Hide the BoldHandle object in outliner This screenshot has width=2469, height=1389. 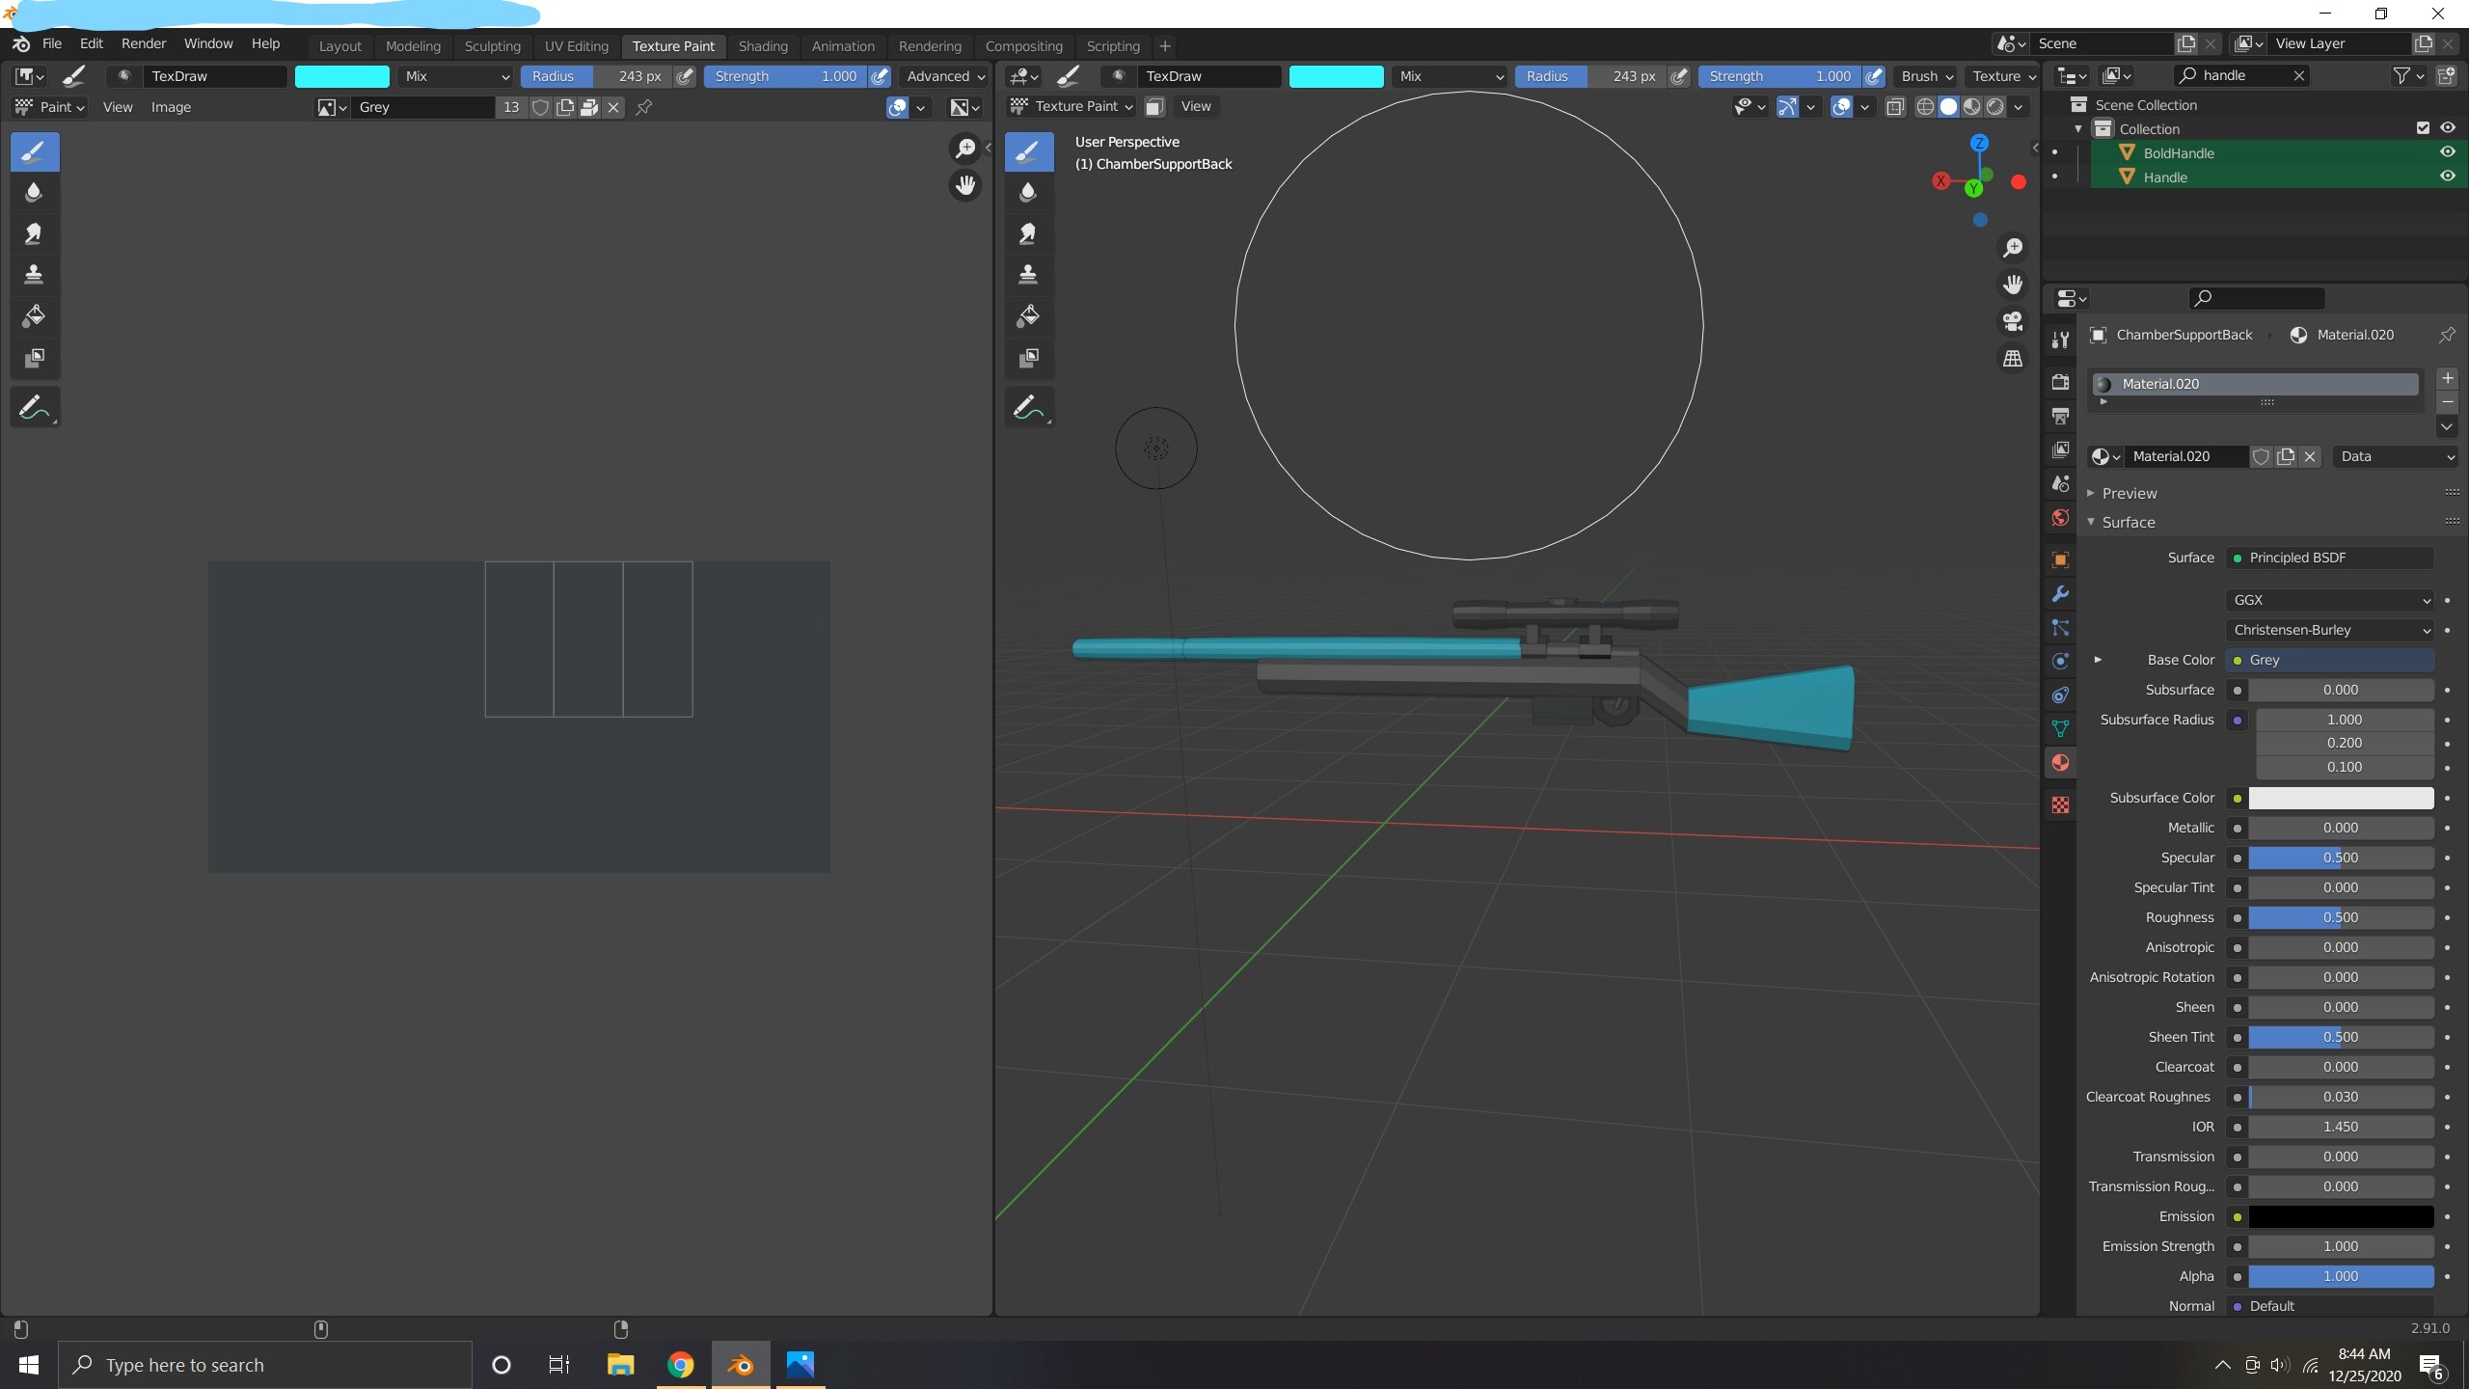[2447, 152]
